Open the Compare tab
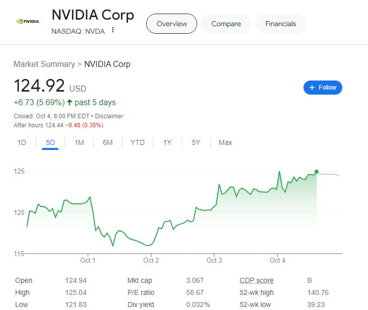368x310 pixels. (226, 24)
